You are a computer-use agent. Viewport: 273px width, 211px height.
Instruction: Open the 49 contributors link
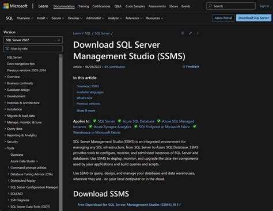coord(115,67)
